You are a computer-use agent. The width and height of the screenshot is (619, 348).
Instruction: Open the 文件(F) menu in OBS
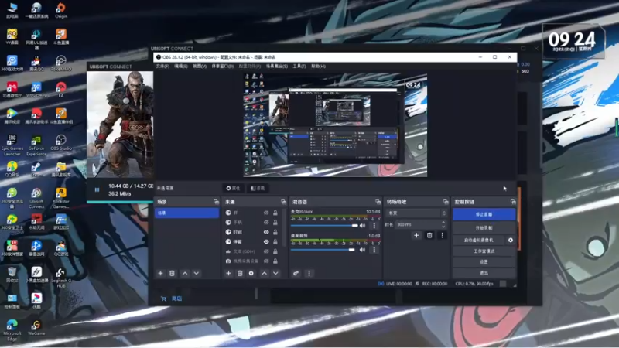click(x=162, y=67)
